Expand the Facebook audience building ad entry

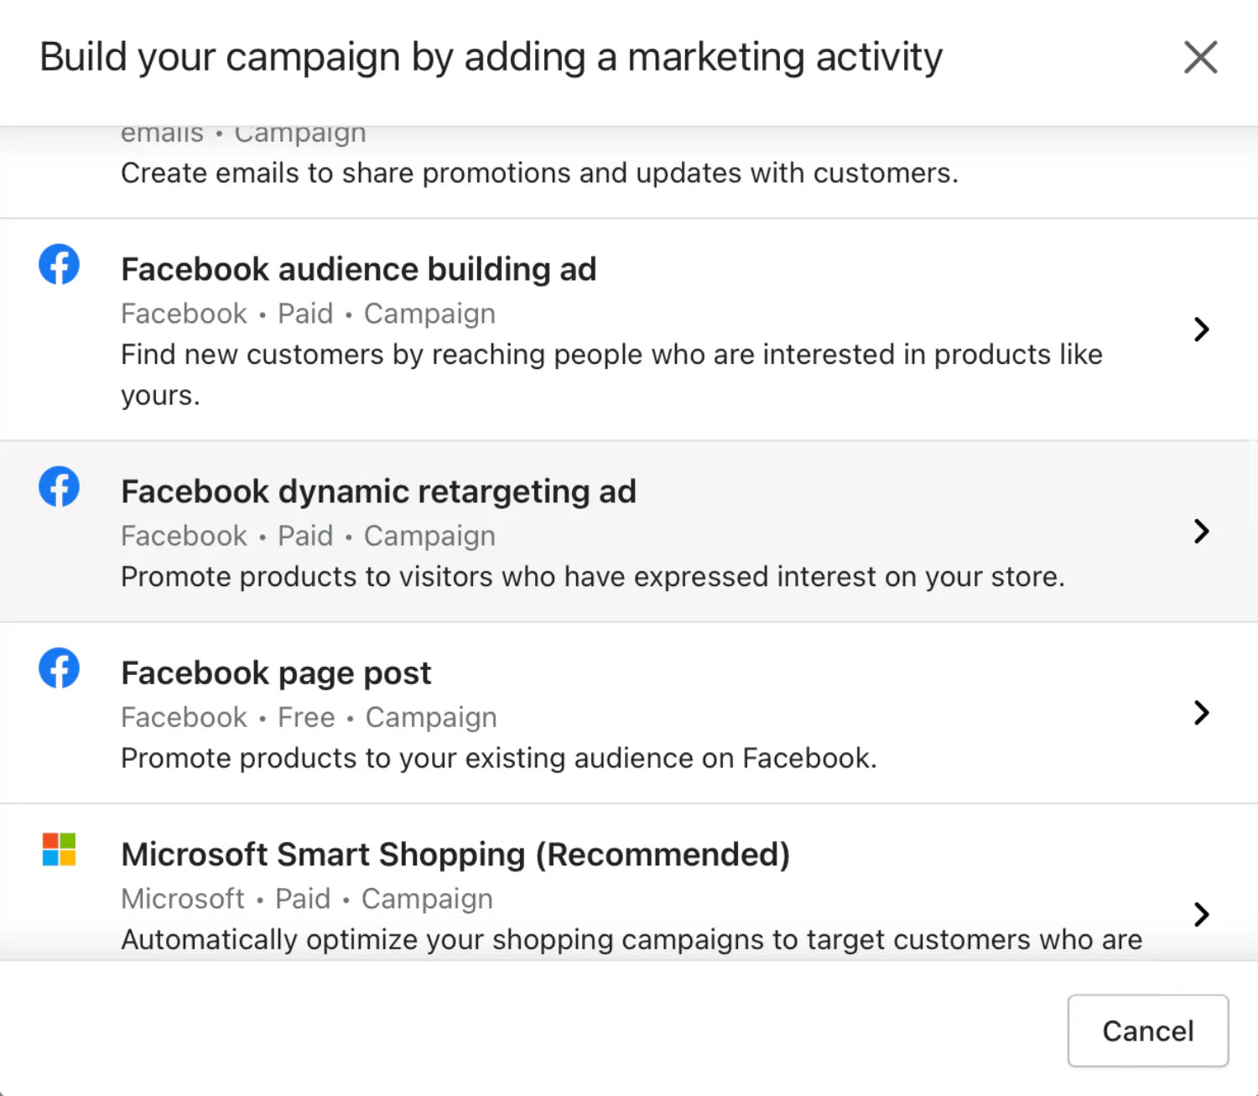[x=1201, y=330]
